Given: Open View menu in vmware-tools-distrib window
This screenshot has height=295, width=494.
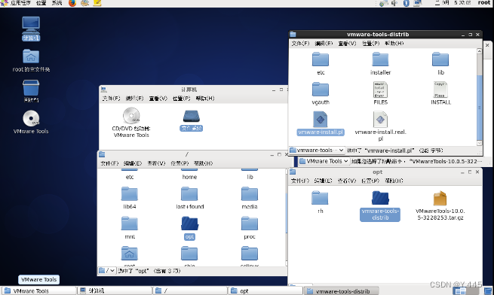Looking at the screenshot, I should click(x=347, y=44).
